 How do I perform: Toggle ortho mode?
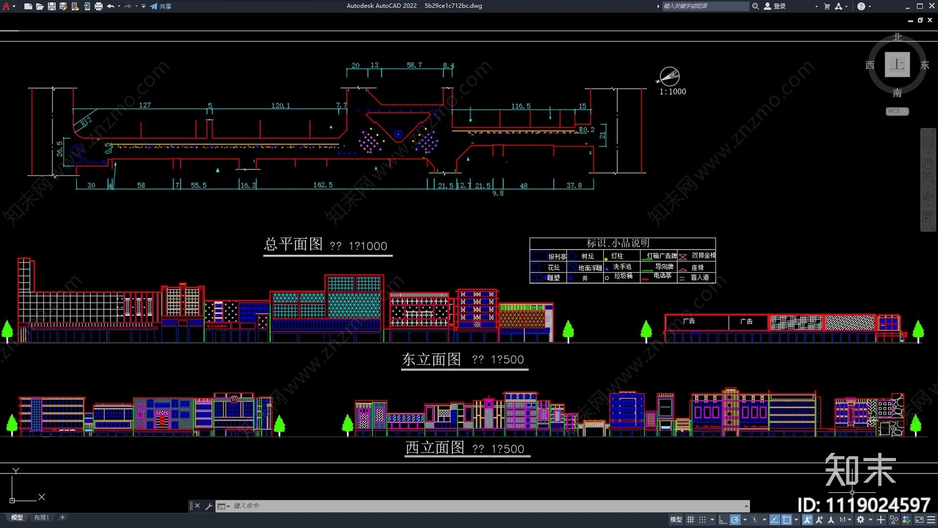pyautogui.click(x=723, y=519)
